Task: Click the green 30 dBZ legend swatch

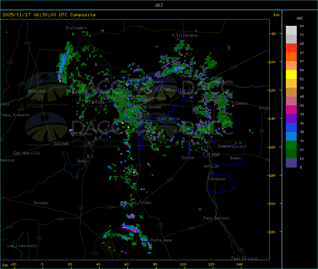Action: 291,145
